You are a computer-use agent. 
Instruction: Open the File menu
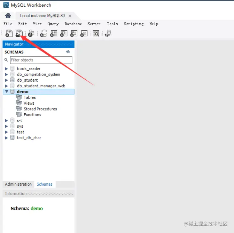coord(8,24)
